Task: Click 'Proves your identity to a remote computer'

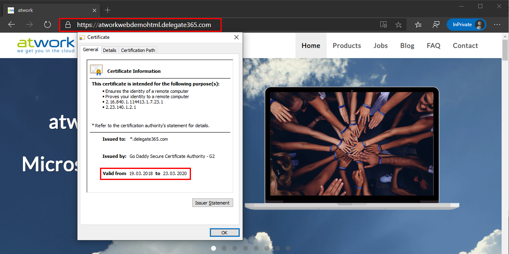Action: click(x=147, y=97)
